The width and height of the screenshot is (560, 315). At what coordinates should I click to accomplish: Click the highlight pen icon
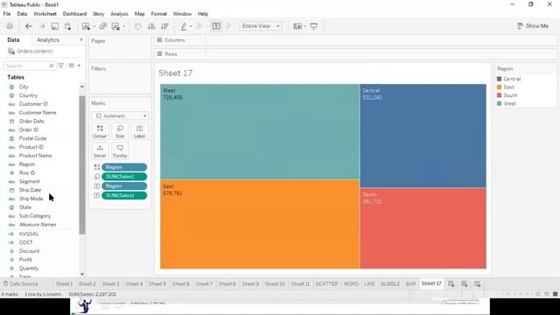tap(184, 26)
